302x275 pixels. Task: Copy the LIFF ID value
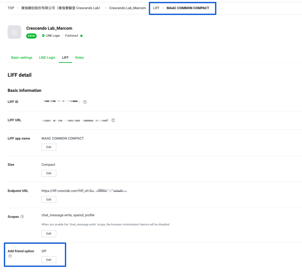[x=85, y=102]
